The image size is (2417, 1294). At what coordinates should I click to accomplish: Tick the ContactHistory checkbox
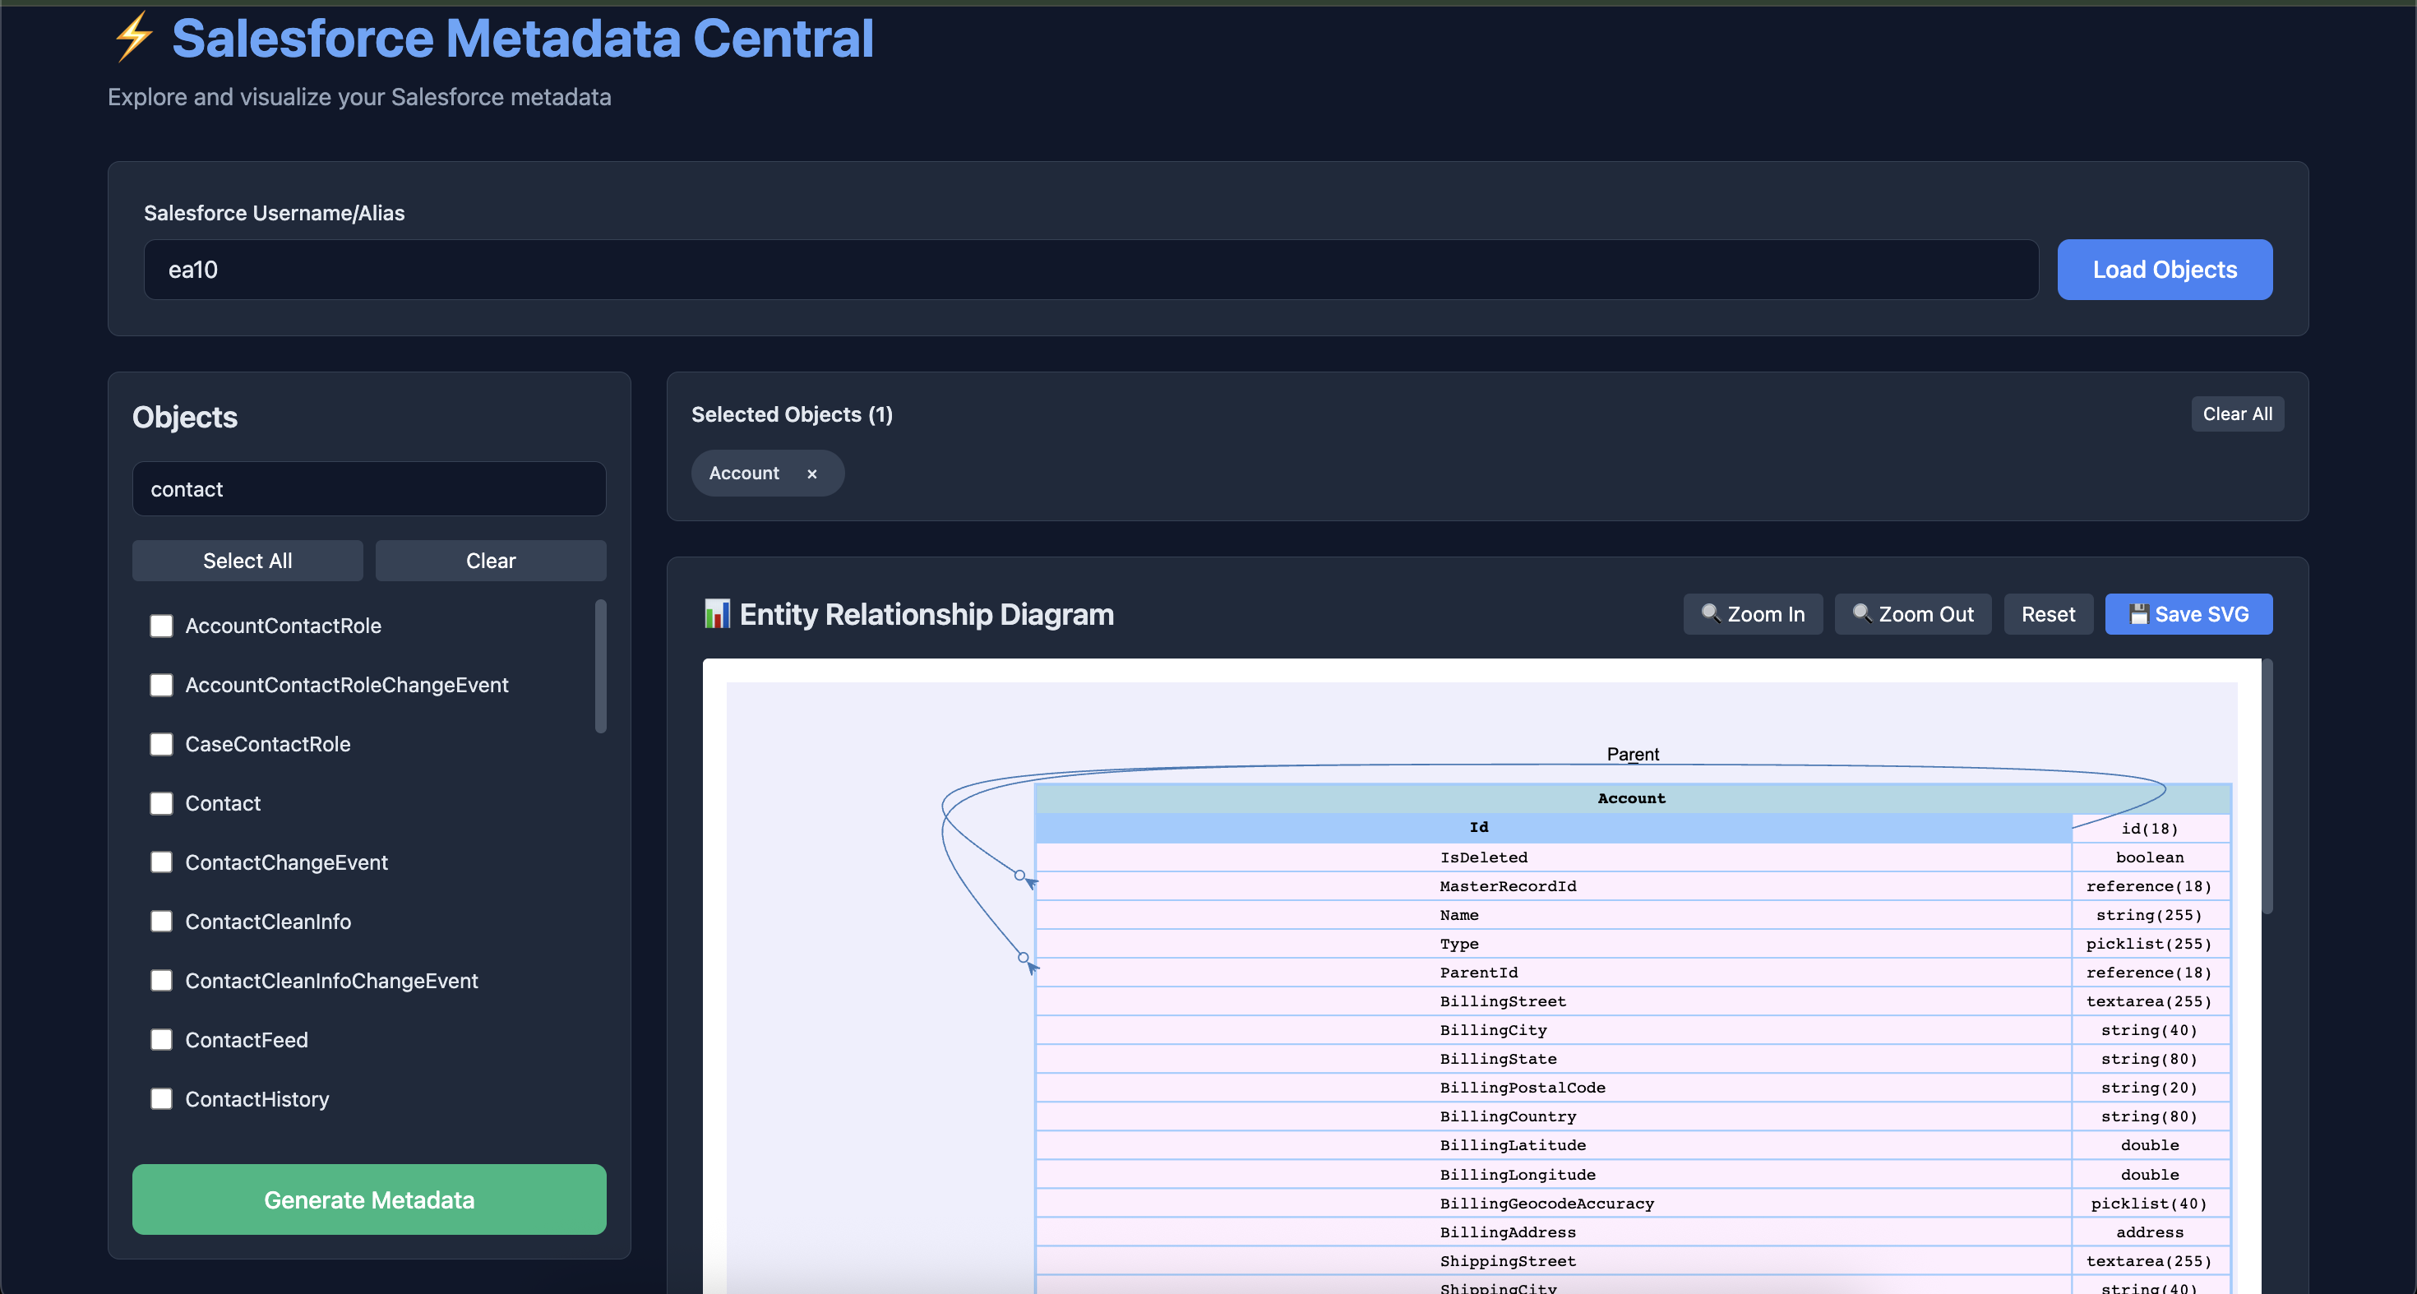pyautogui.click(x=161, y=1099)
